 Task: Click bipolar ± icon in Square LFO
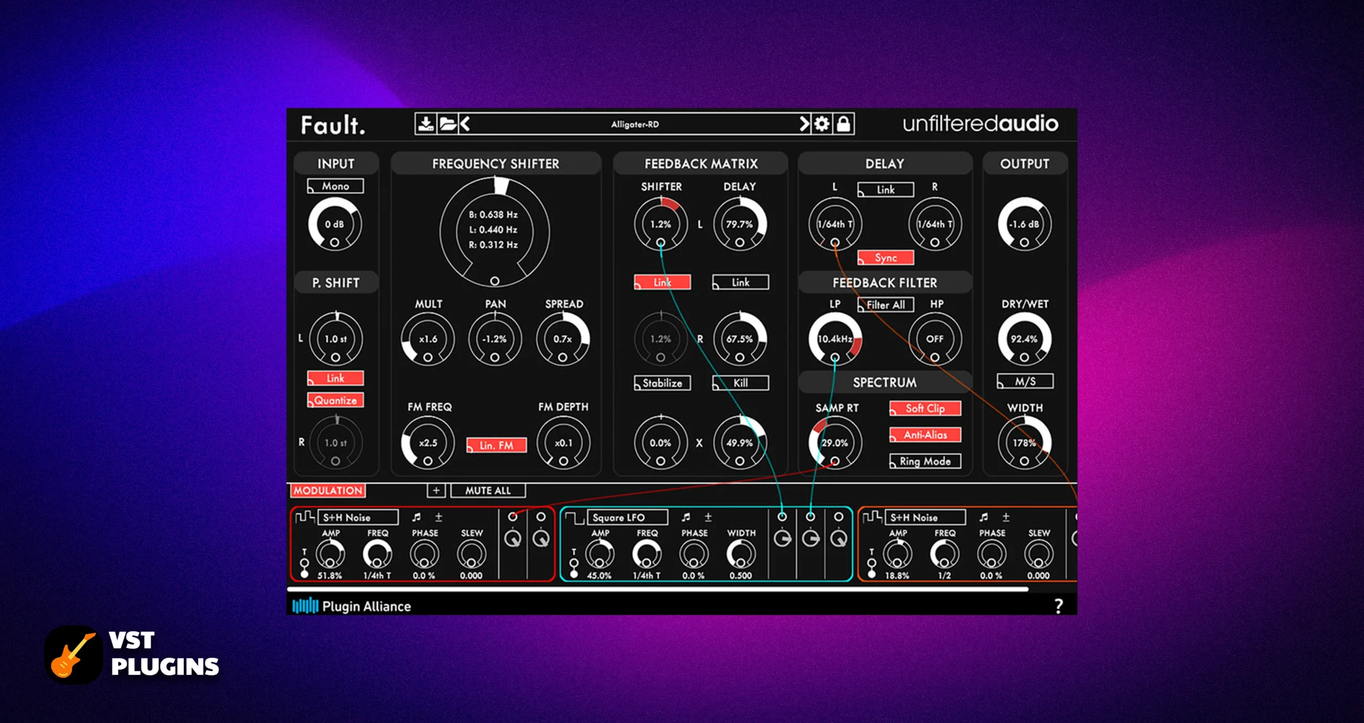pos(708,517)
